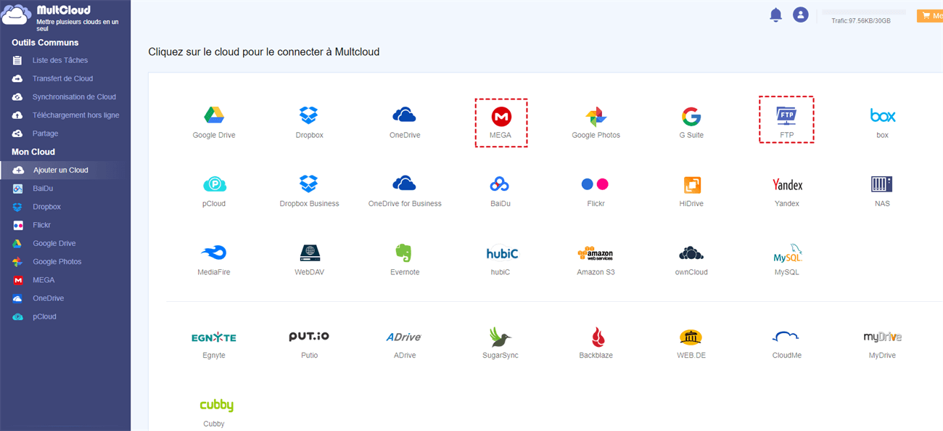Click the CloudMe icon

pos(786,337)
